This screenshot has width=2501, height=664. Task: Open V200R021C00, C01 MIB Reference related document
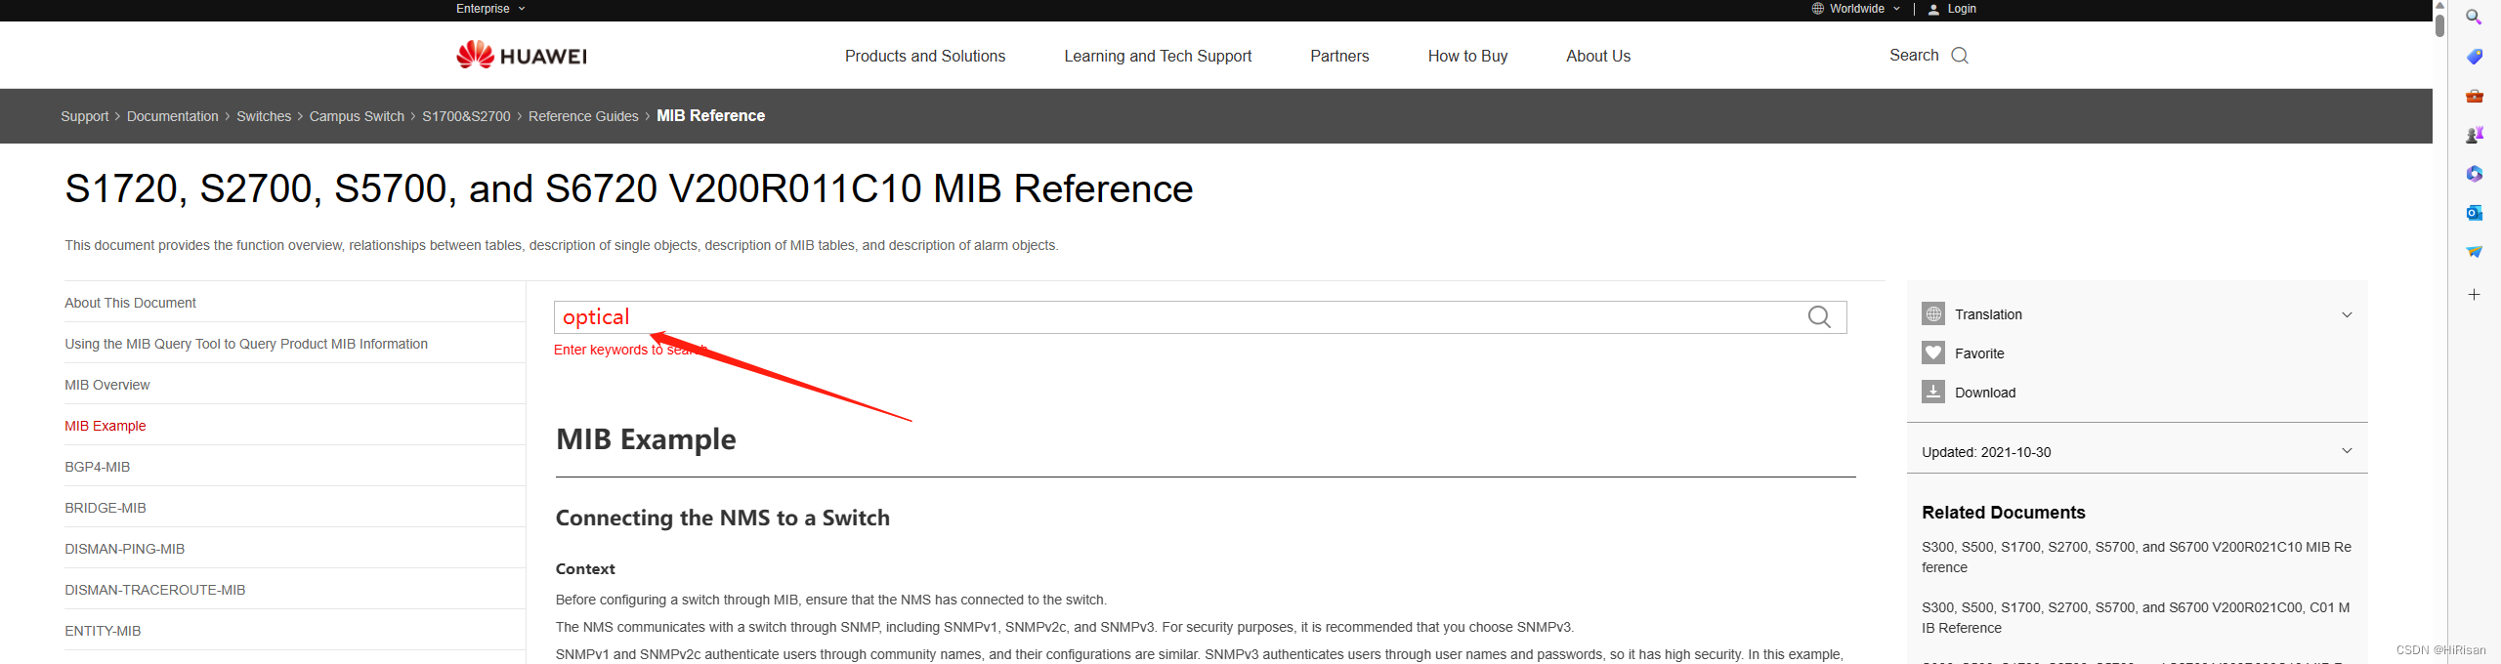pyautogui.click(x=2136, y=618)
